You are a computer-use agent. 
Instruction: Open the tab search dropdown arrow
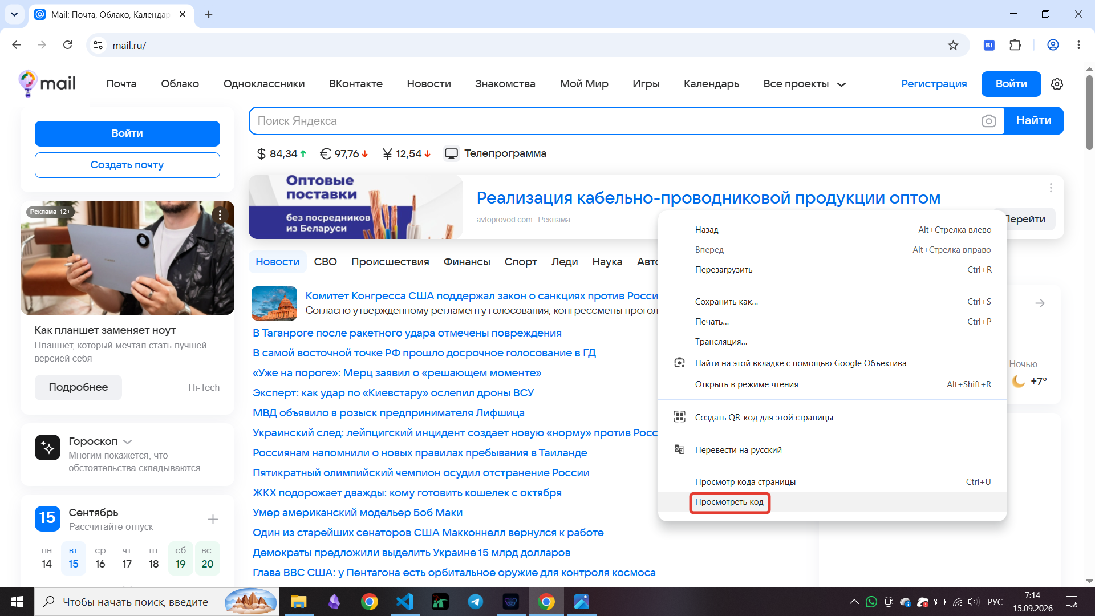(x=14, y=14)
